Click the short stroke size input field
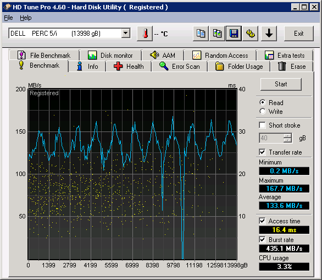The height and width of the screenshot is (280, 322). tap(271, 138)
